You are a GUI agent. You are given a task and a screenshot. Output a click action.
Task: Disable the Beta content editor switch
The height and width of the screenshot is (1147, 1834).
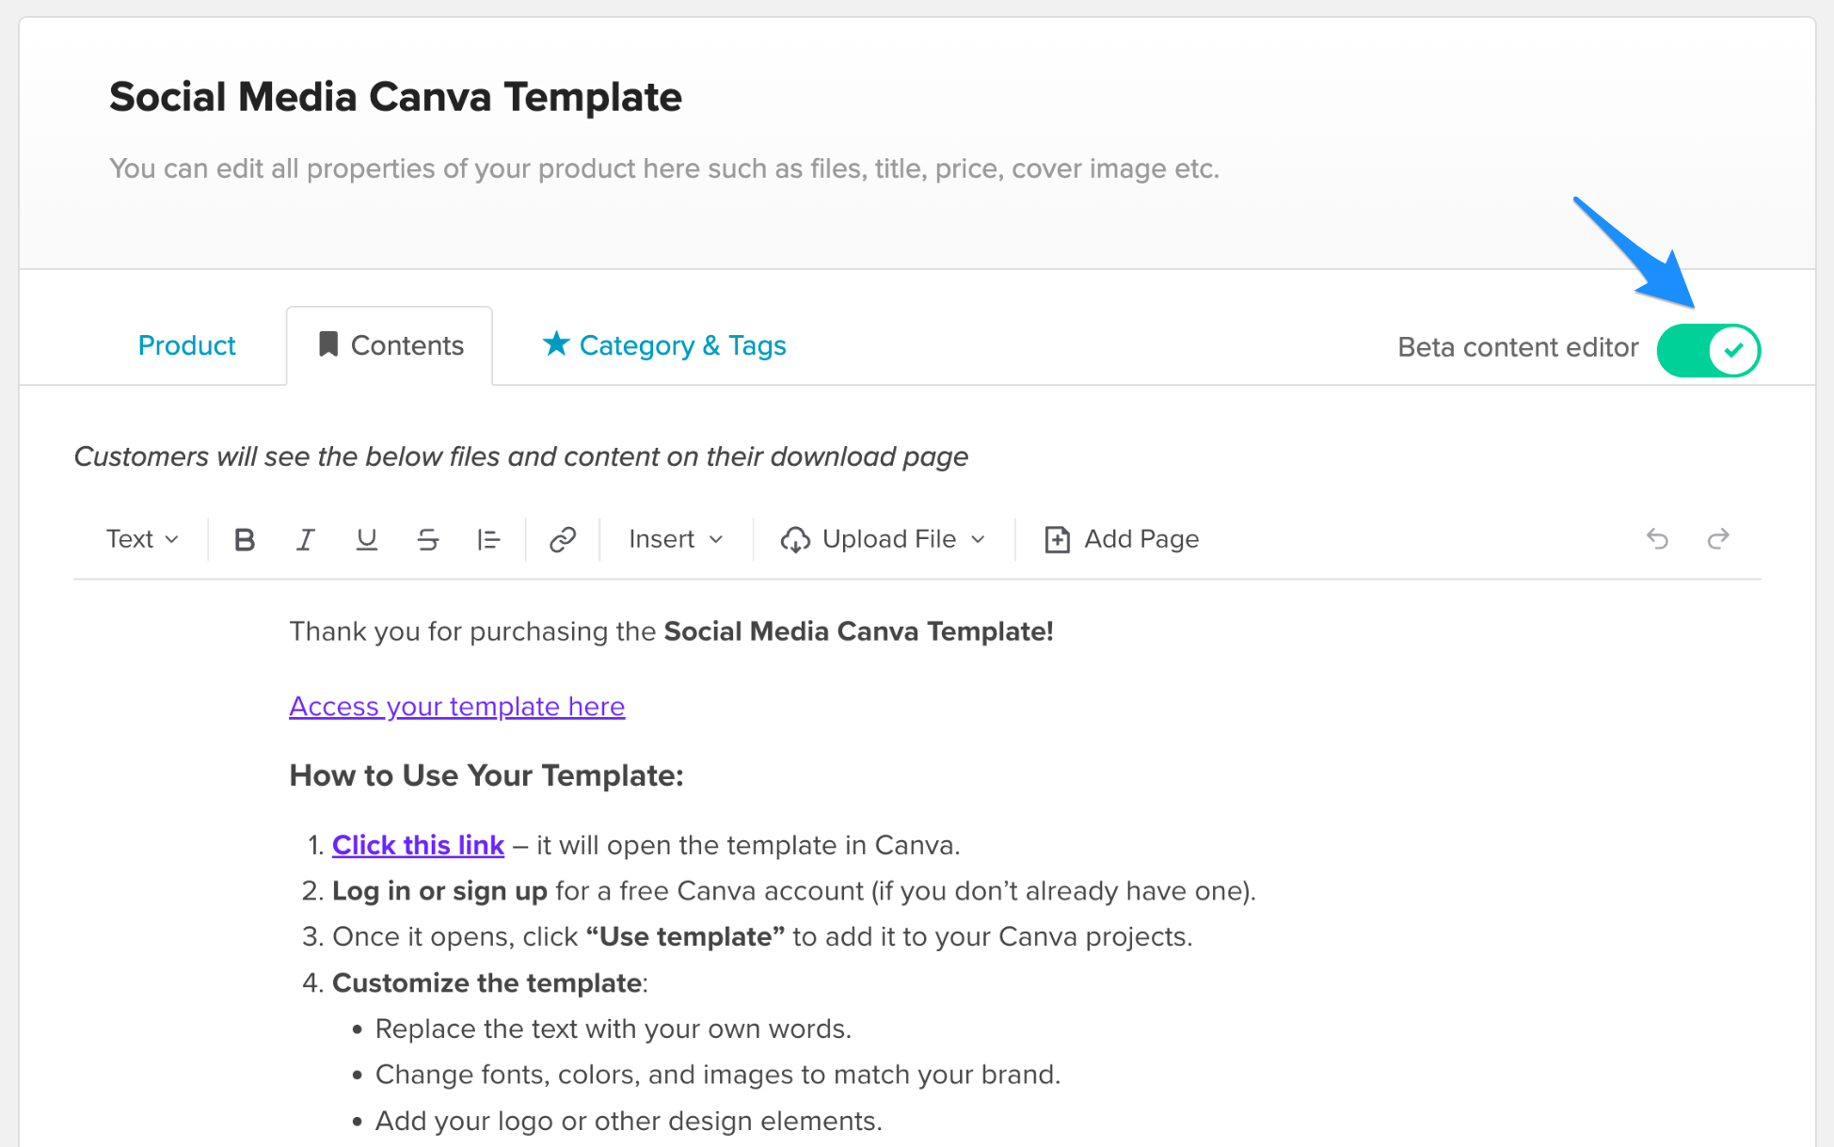point(1708,350)
